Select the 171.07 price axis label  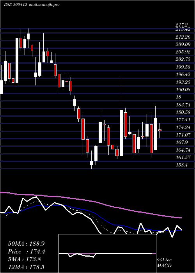[183, 135]
